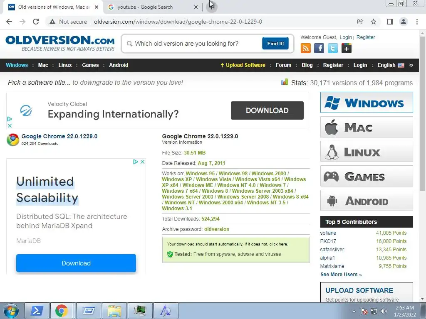Open contributor Matrixisme's profile
This screenshot has width=426, height=319.
tap(332, 266)
